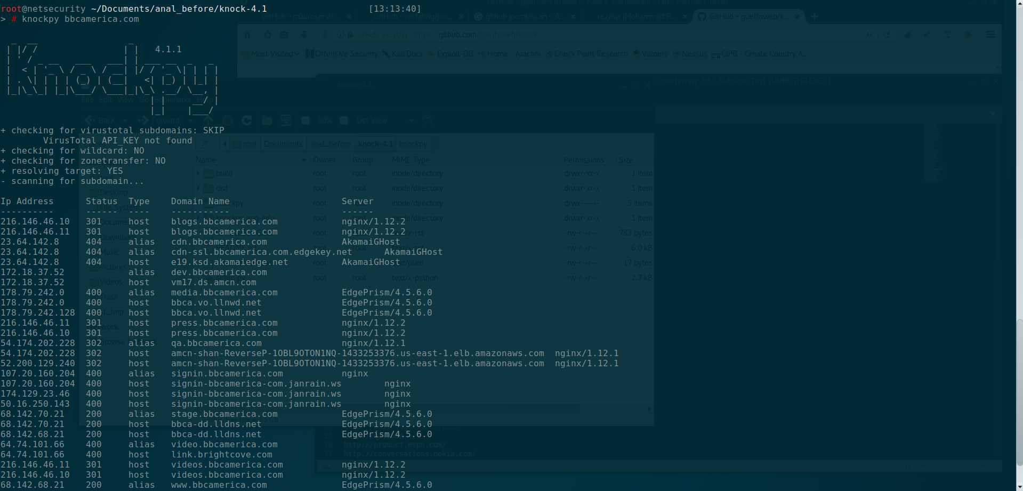Click the root@netsecurity prompt text

click(43, 9)
